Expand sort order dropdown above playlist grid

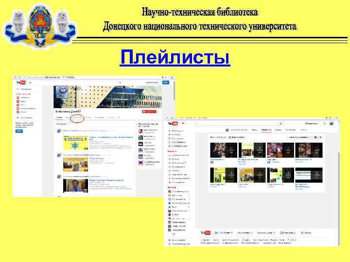[x=300, y=137]
